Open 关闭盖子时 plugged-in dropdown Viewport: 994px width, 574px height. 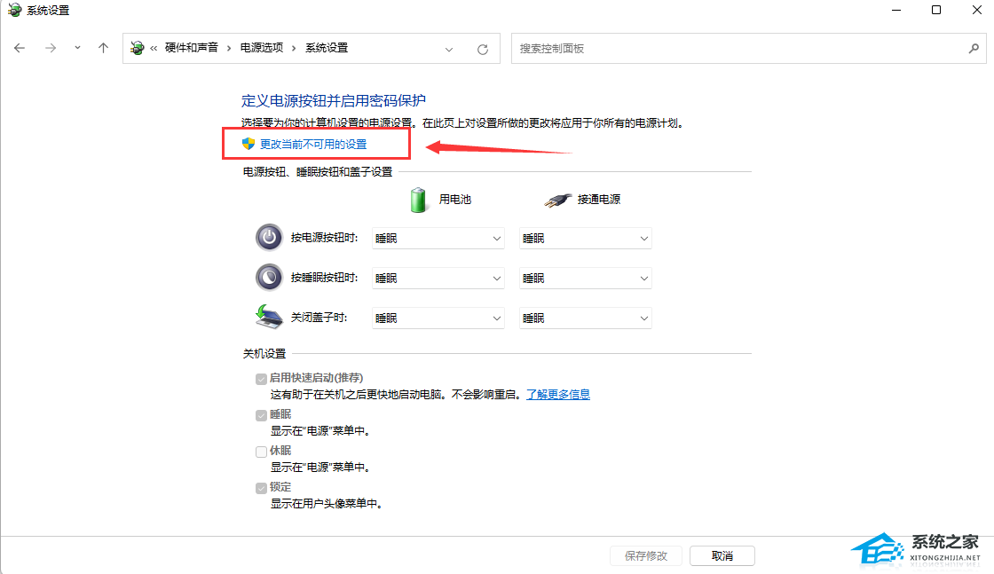(x=585, y=318)
